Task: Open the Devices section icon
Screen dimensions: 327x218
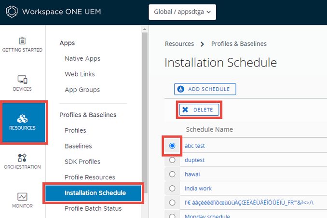Action: click(x=22, y=80)
